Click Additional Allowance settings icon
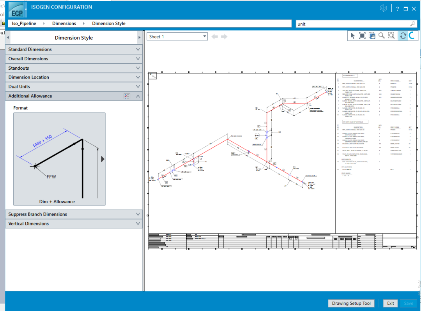The image size is (421, 311). tap(127, 96)
